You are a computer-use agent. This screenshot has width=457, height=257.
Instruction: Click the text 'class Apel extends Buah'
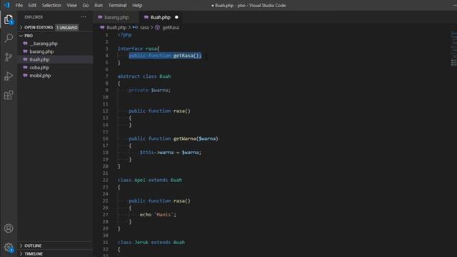pos(150,180)
